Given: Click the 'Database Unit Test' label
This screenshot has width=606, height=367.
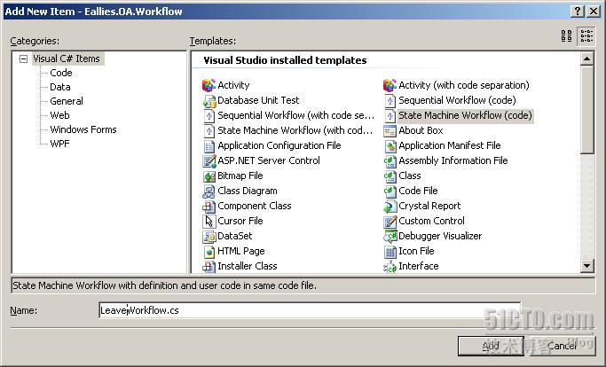Looking at the screenshot, I should [258, 100].
